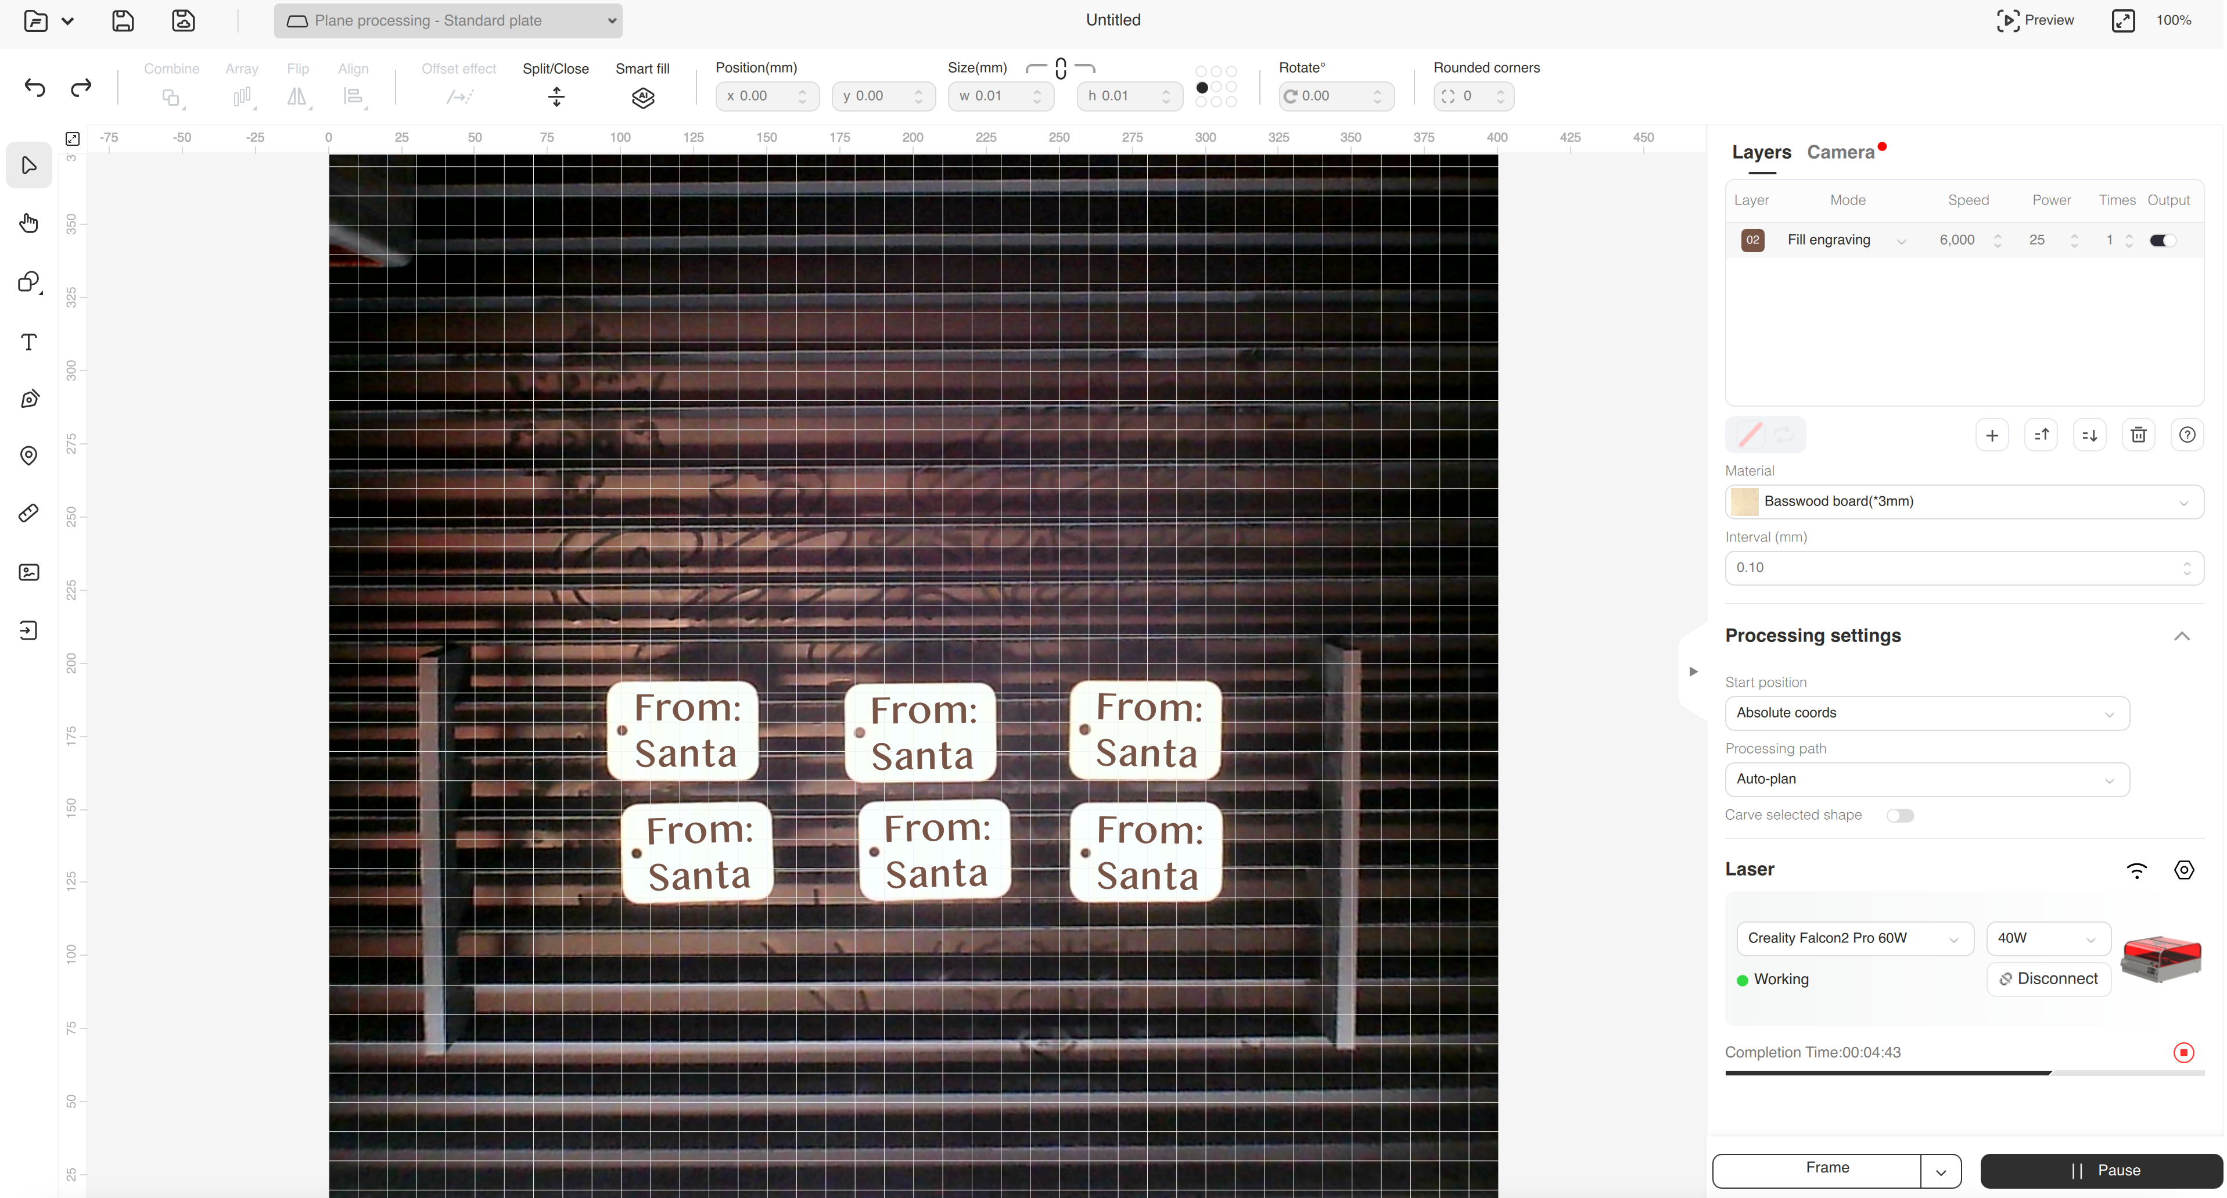Select the ruler measure tool
Screen dimensions: 2227x1198
[x=28, y=513]
